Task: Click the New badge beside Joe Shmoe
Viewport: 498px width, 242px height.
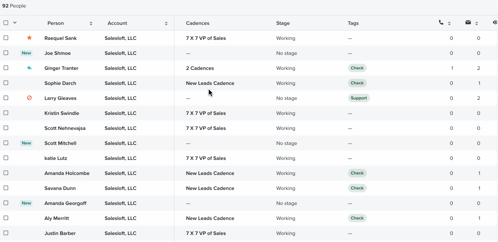Action: point(26,53)
